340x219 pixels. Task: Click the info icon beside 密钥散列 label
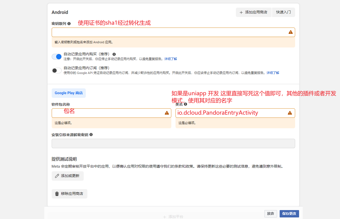(69, 24)
